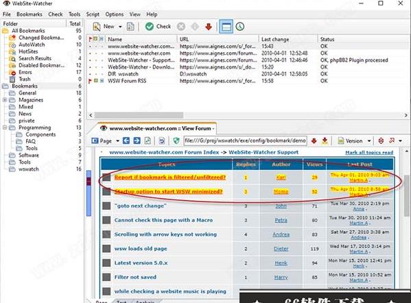
Task: Collapse the Programming folder node
Action: [5, 128]
